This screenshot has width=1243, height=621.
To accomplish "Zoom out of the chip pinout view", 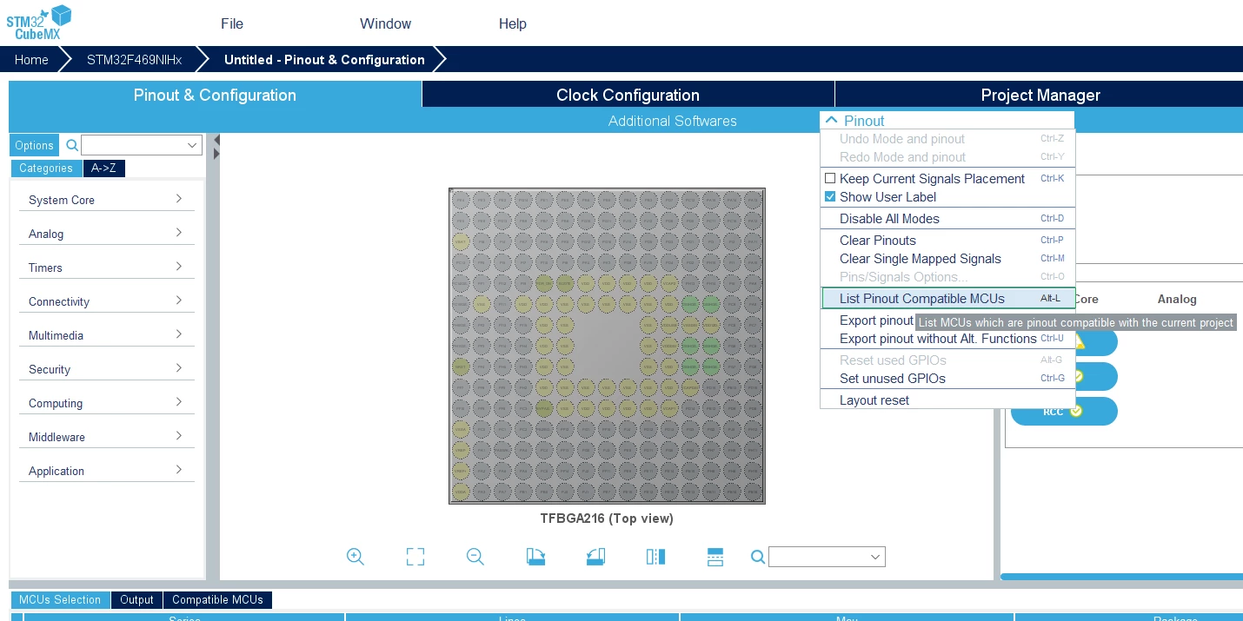I will pyautogui.click(x=475, y=557).
